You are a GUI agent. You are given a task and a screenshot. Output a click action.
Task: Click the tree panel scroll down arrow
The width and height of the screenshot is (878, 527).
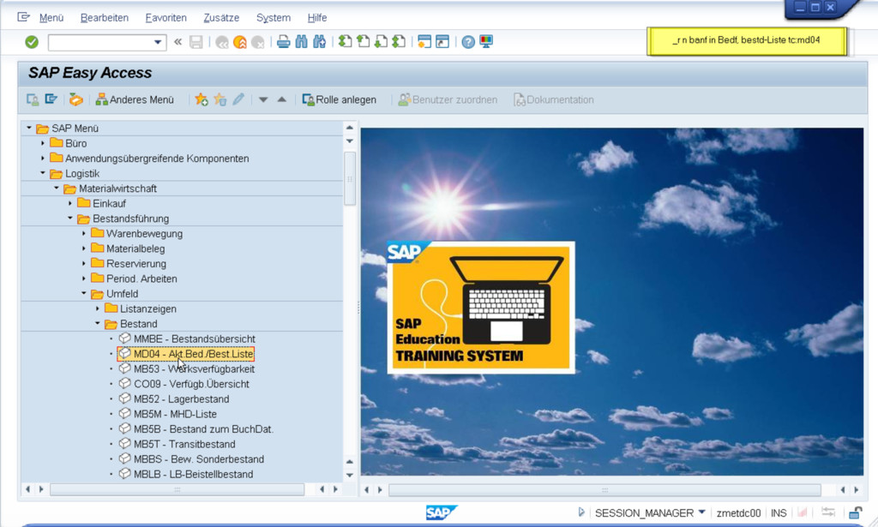pos(349,475)
